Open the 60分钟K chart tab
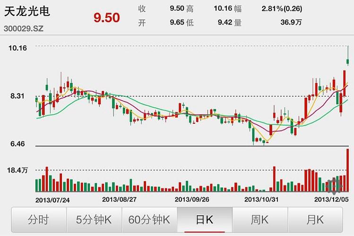 coord(149,219)
